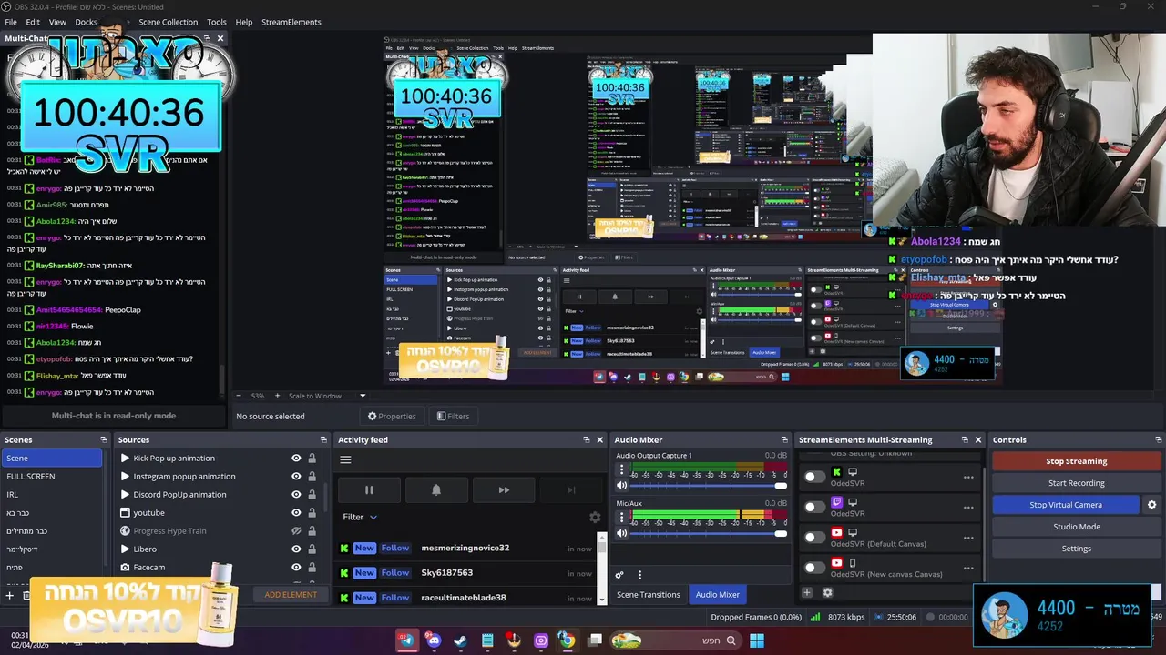Float the Scenes dock

tap(103, 440)
